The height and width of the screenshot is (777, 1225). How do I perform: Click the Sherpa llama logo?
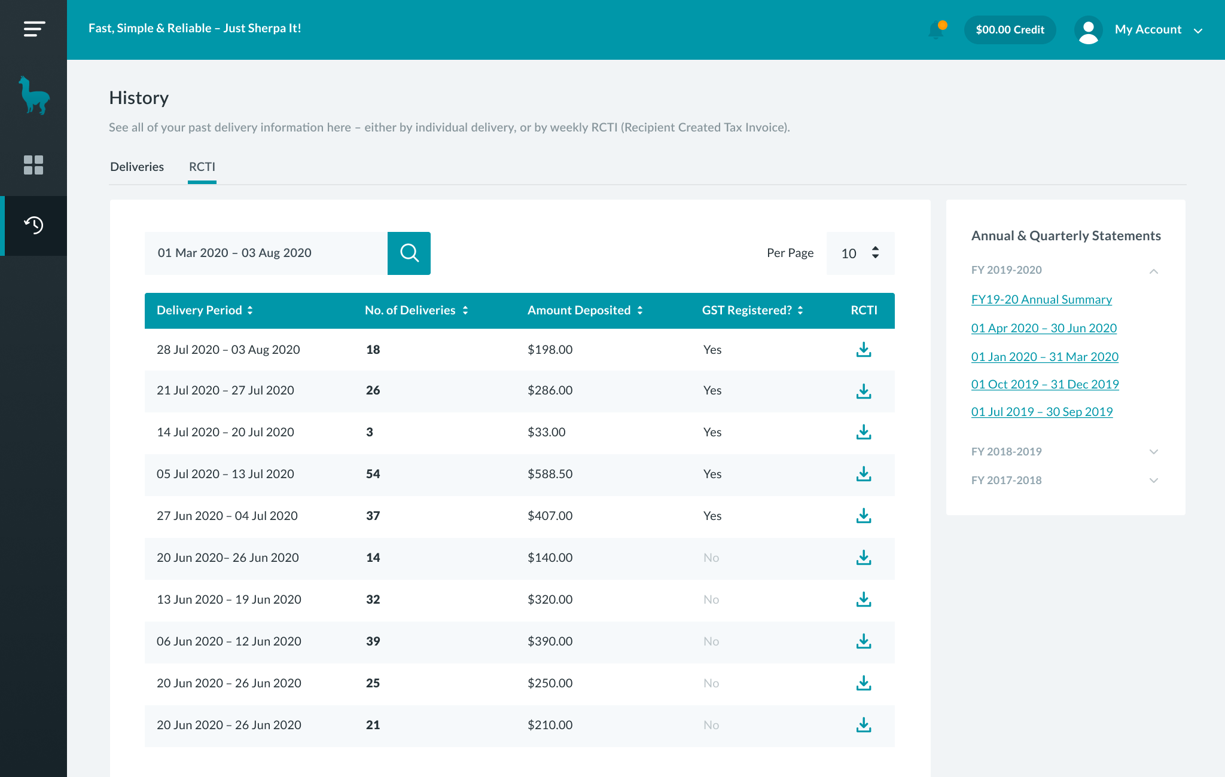(33, 95)
